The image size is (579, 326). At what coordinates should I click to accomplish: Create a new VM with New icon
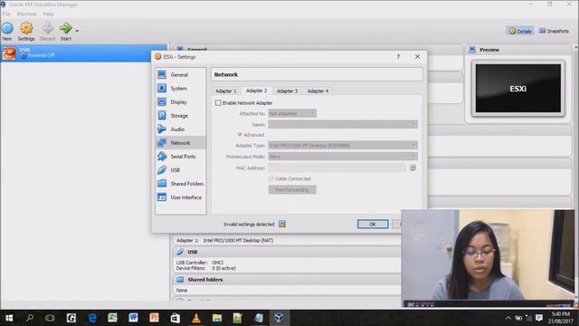7,31
